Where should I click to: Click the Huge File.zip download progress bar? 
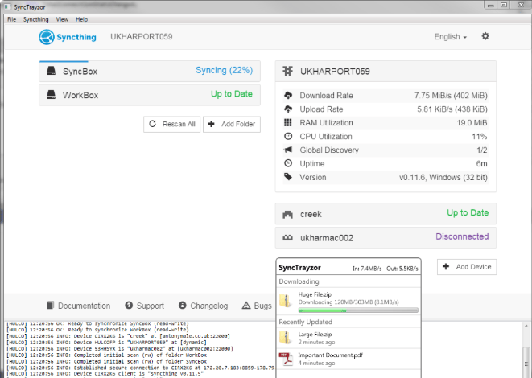[358, 310]
